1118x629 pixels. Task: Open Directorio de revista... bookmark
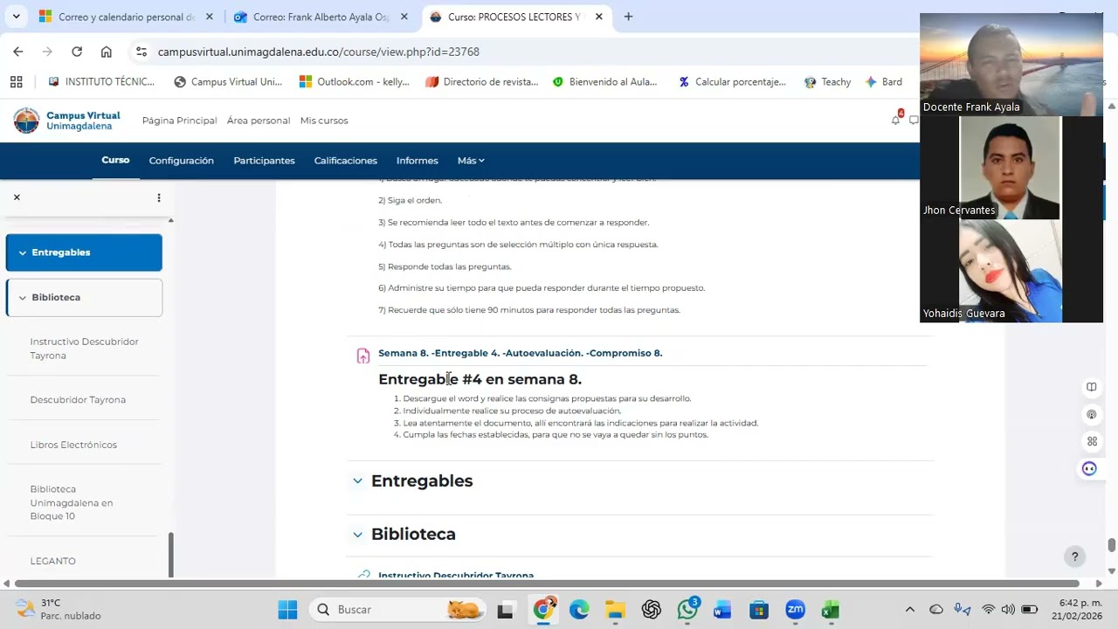(x=482, y=81)
